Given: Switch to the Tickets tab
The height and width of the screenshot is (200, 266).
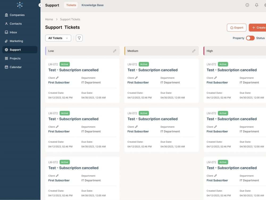Looking at the screenshot, I should (x=71, y=5).
